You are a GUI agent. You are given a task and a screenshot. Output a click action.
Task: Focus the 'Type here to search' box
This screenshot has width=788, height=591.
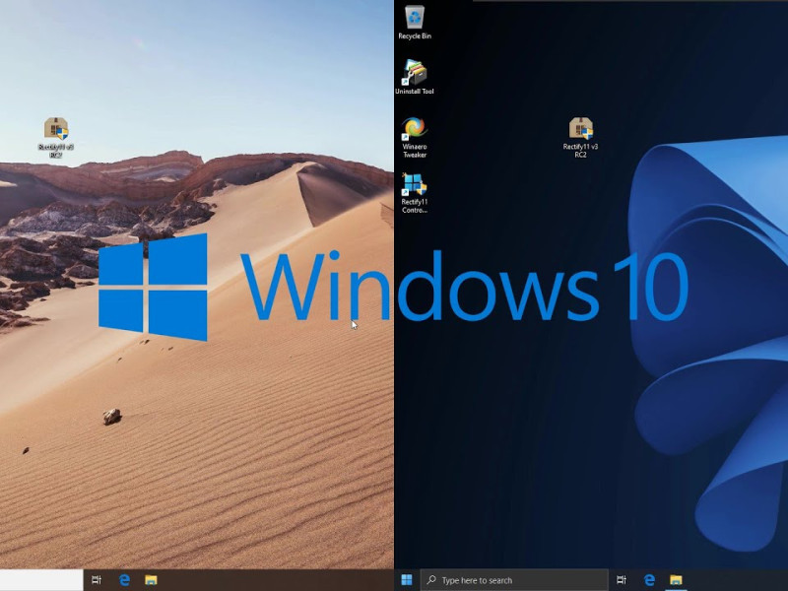coord(514,580)
